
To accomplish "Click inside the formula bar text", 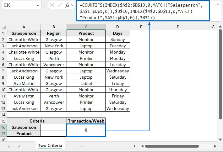I will click(143, 11).
